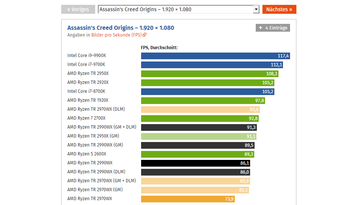The width and height of the screenshot is (358, 205).
Task: Select the Intel Core i9-9900K bar
Action: (x=215, y=56)
